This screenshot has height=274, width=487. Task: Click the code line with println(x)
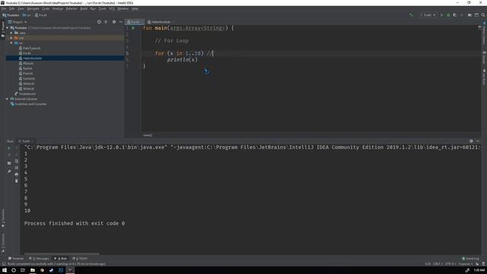pos(182,59)
